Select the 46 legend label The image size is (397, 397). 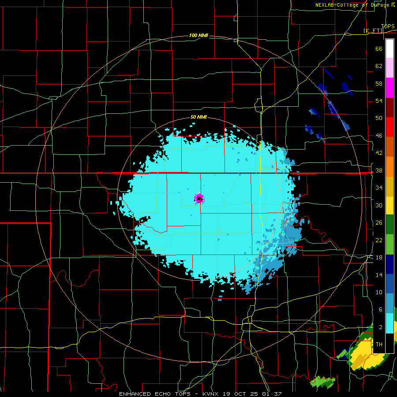379,135
